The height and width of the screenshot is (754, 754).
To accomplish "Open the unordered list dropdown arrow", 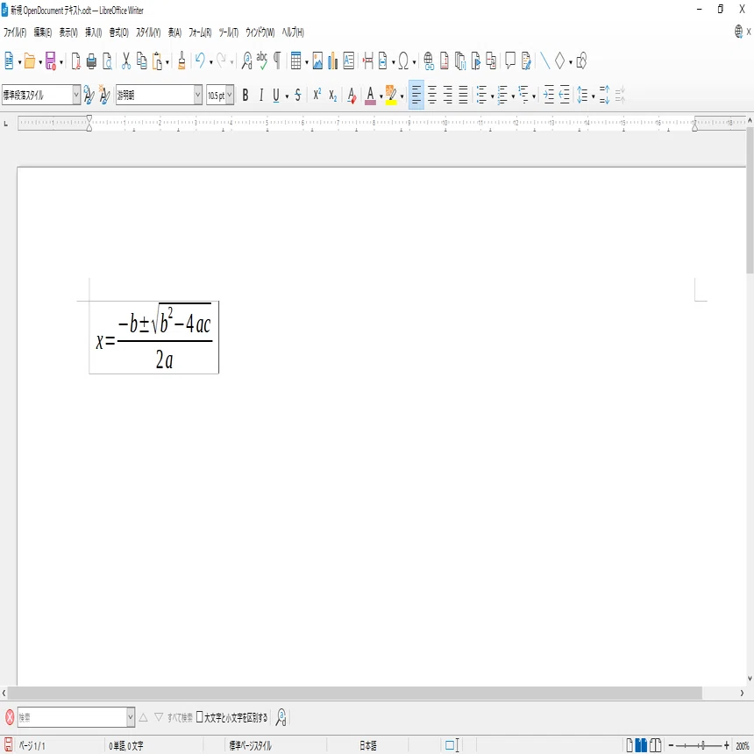I will pyautogui.click(x=493, y=96).
